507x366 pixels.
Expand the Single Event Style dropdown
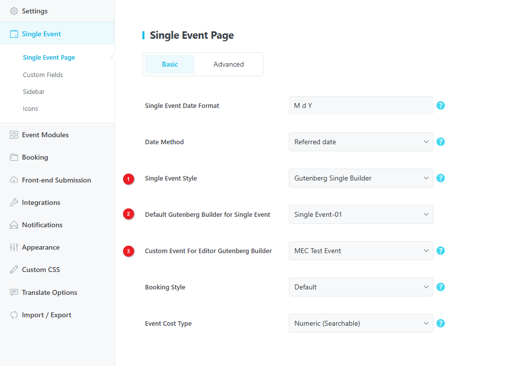point(361,178)
